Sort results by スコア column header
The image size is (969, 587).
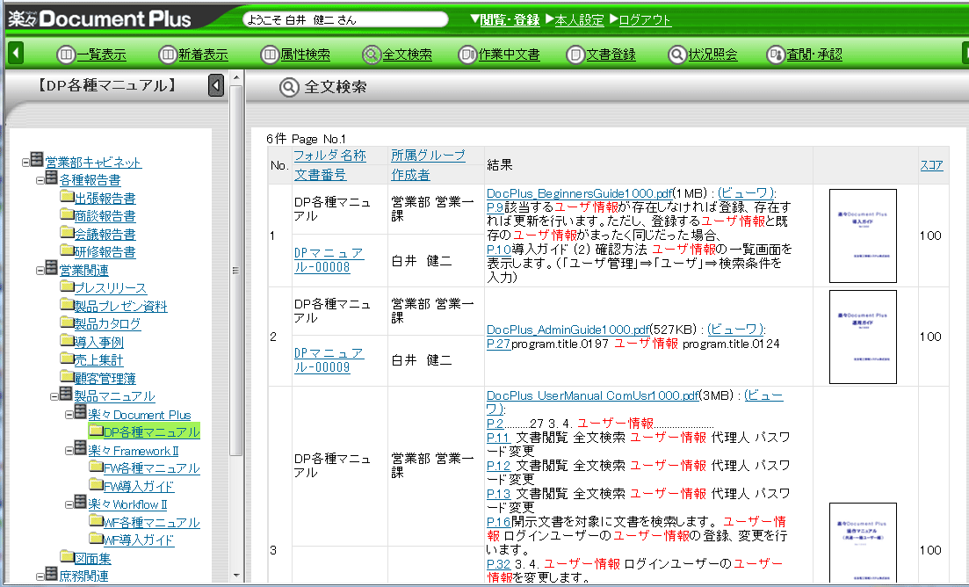click(x=931, y=164)
